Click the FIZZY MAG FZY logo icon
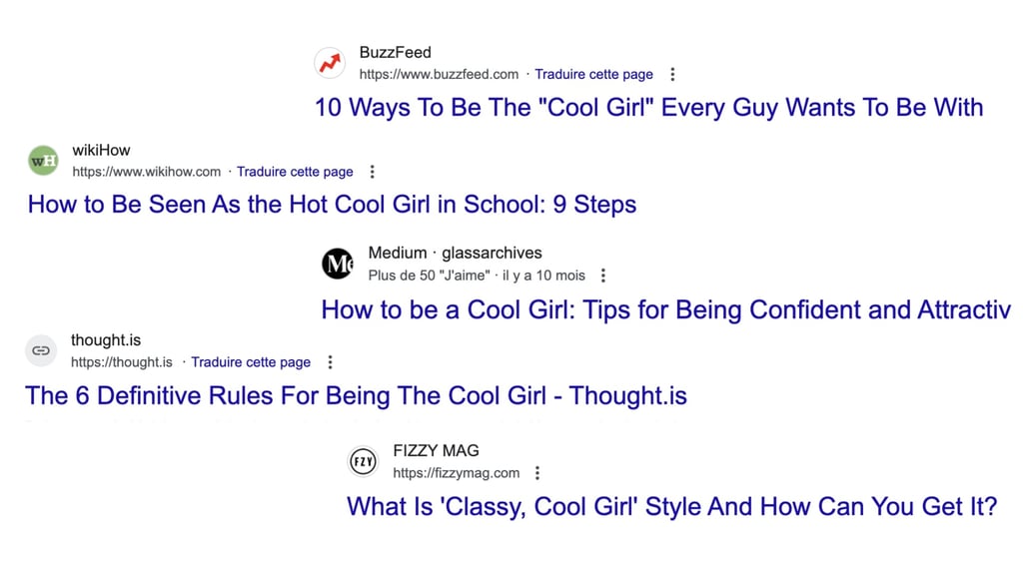The width and height of the screenshot is (1023, 561). coord(363,462)
